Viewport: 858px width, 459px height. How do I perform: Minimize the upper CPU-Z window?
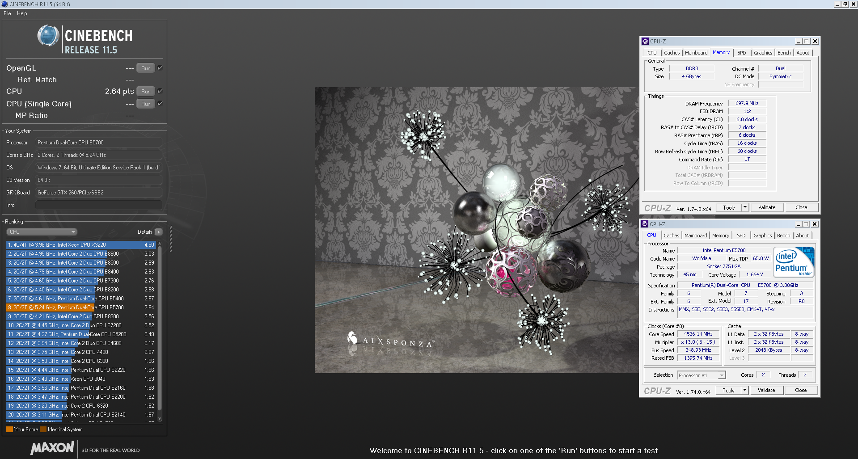click(x=799, y=41)
